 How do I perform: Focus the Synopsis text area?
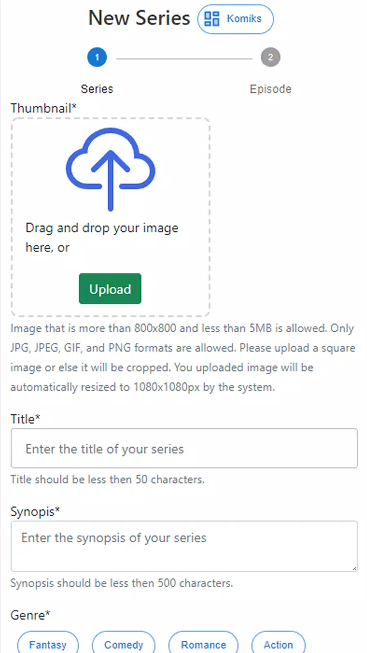tap(184, 546)
